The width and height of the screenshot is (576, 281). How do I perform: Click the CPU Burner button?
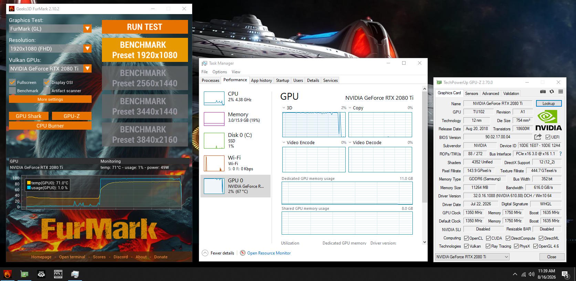tap(50, 126)
